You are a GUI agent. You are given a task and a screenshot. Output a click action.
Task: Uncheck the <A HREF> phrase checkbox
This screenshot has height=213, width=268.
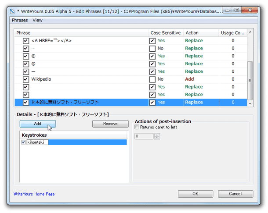point(26,41)
